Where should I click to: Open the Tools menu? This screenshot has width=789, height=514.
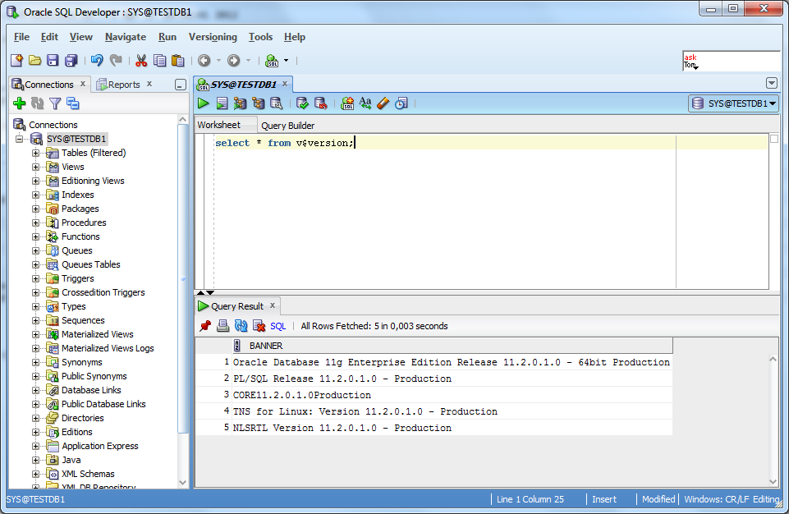coord(260,37)
